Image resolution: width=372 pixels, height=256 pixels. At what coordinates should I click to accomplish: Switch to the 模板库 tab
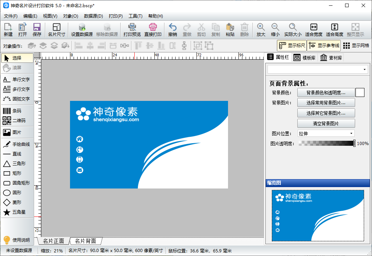point(304,57)
